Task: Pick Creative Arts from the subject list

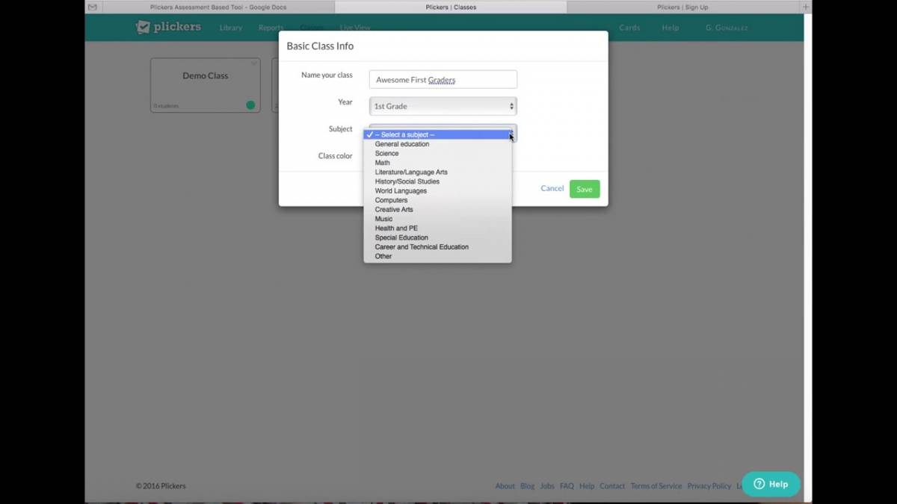Action: [437, 209]
